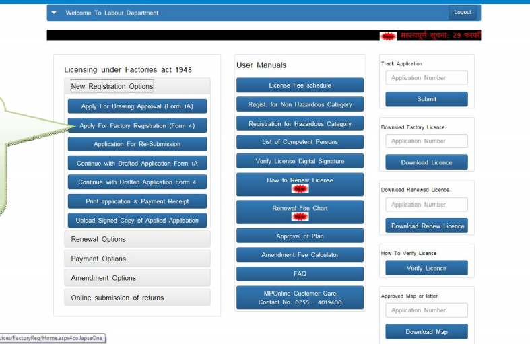
Task: Click the Download Renew Licence button
Action: pos(427,226)
